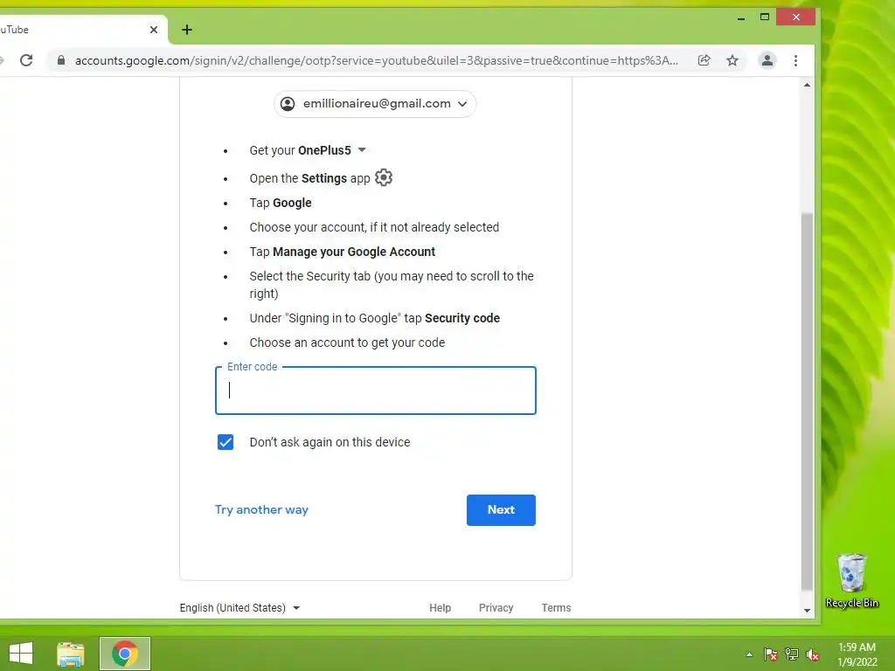Focus the Enter code input field
Viewport: 895px width, 671px height.
[376, 391]
